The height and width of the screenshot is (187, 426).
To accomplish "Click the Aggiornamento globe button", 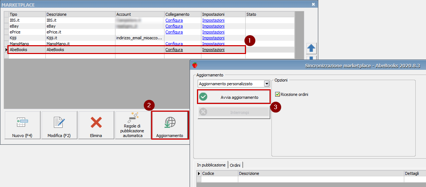I will [170, 125].
